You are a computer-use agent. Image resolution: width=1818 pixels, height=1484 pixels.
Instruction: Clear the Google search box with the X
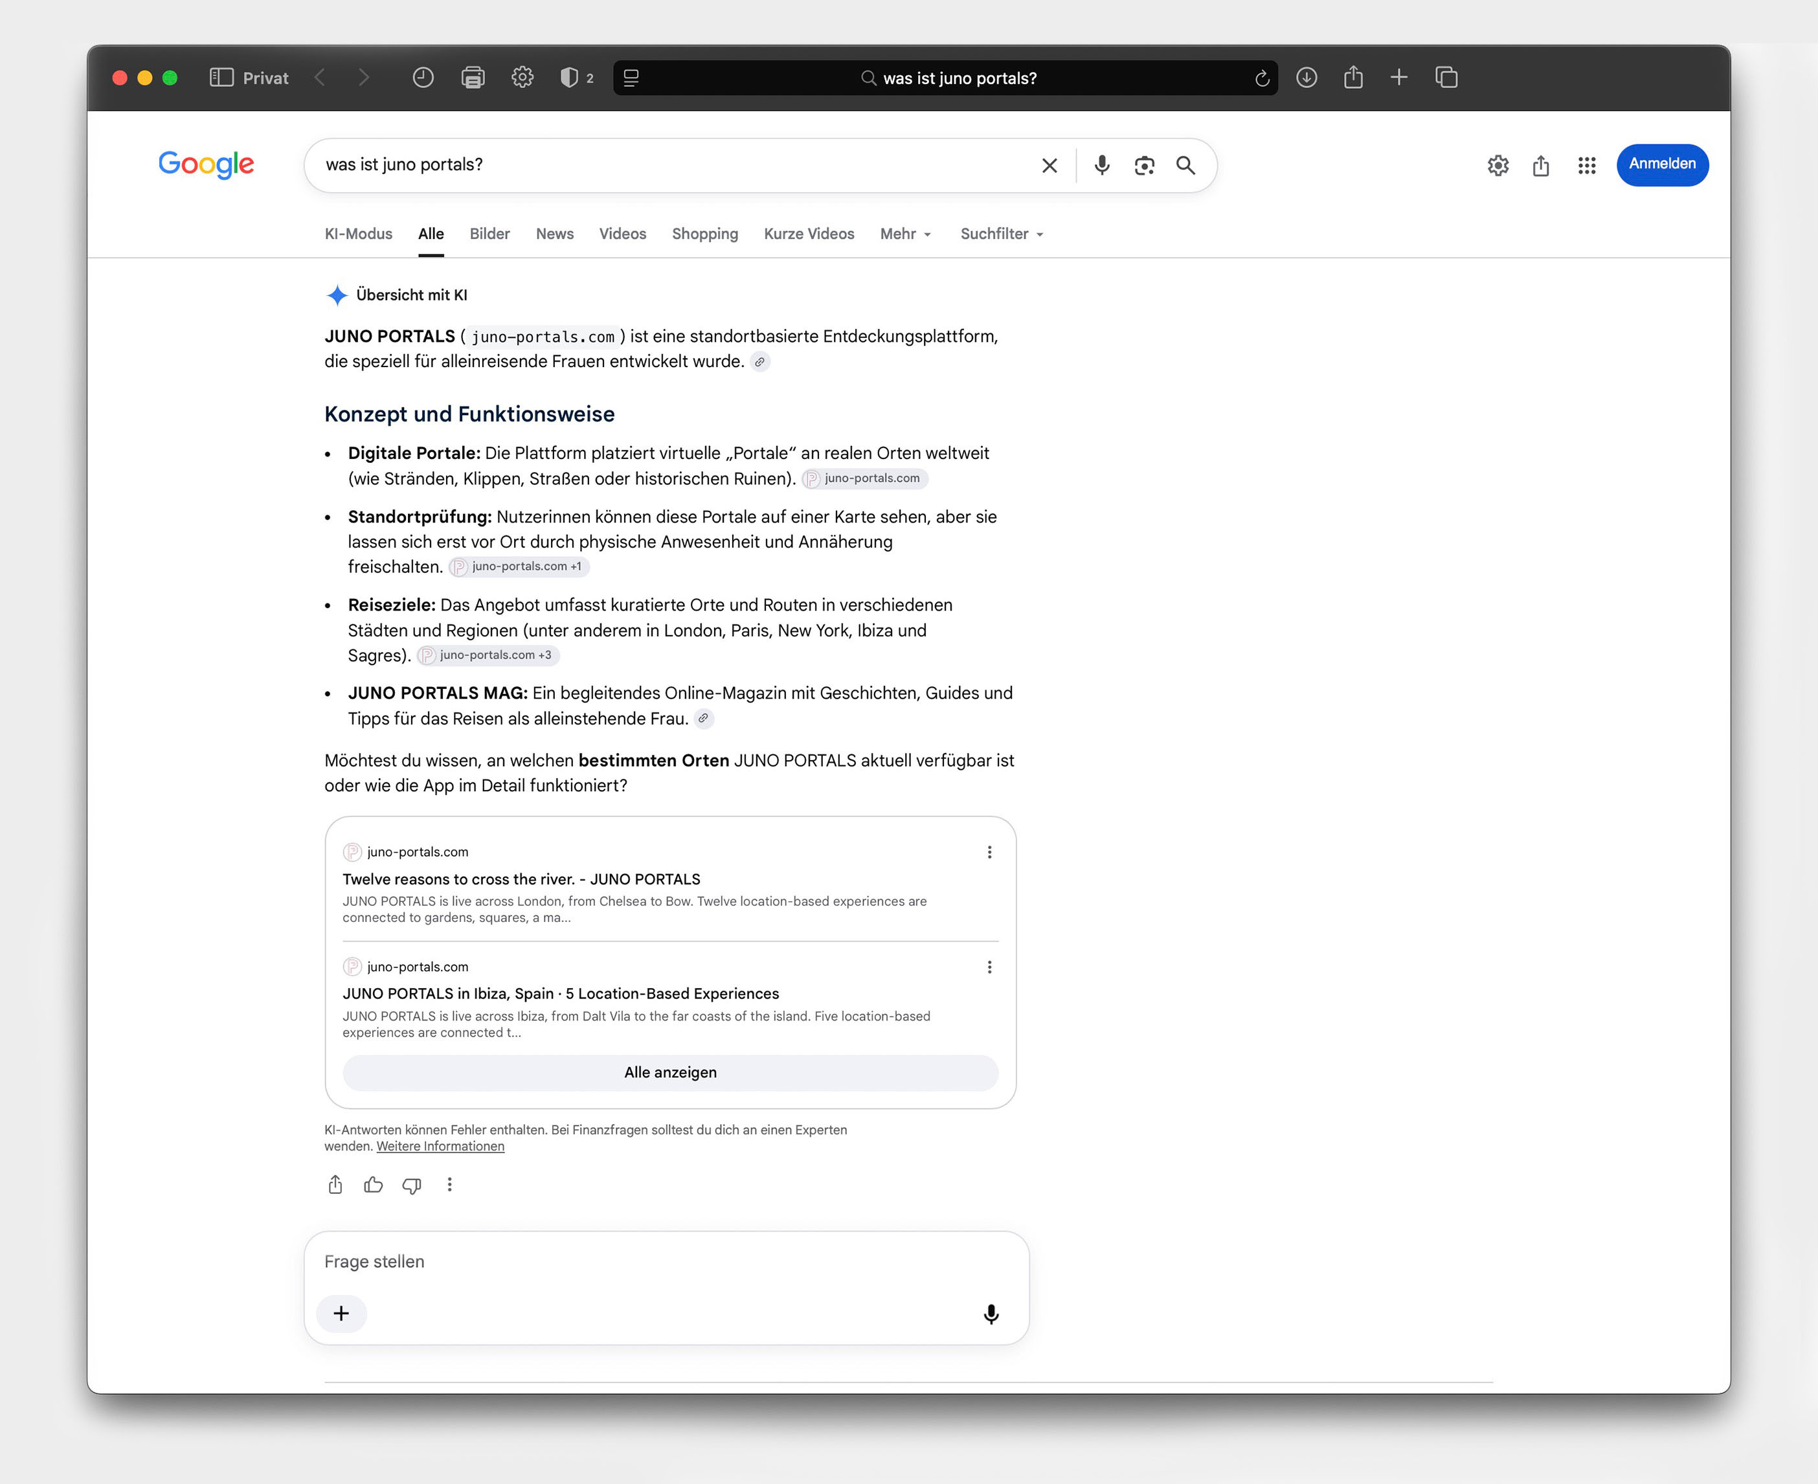pyautogui.click(x=1049, y=165)
